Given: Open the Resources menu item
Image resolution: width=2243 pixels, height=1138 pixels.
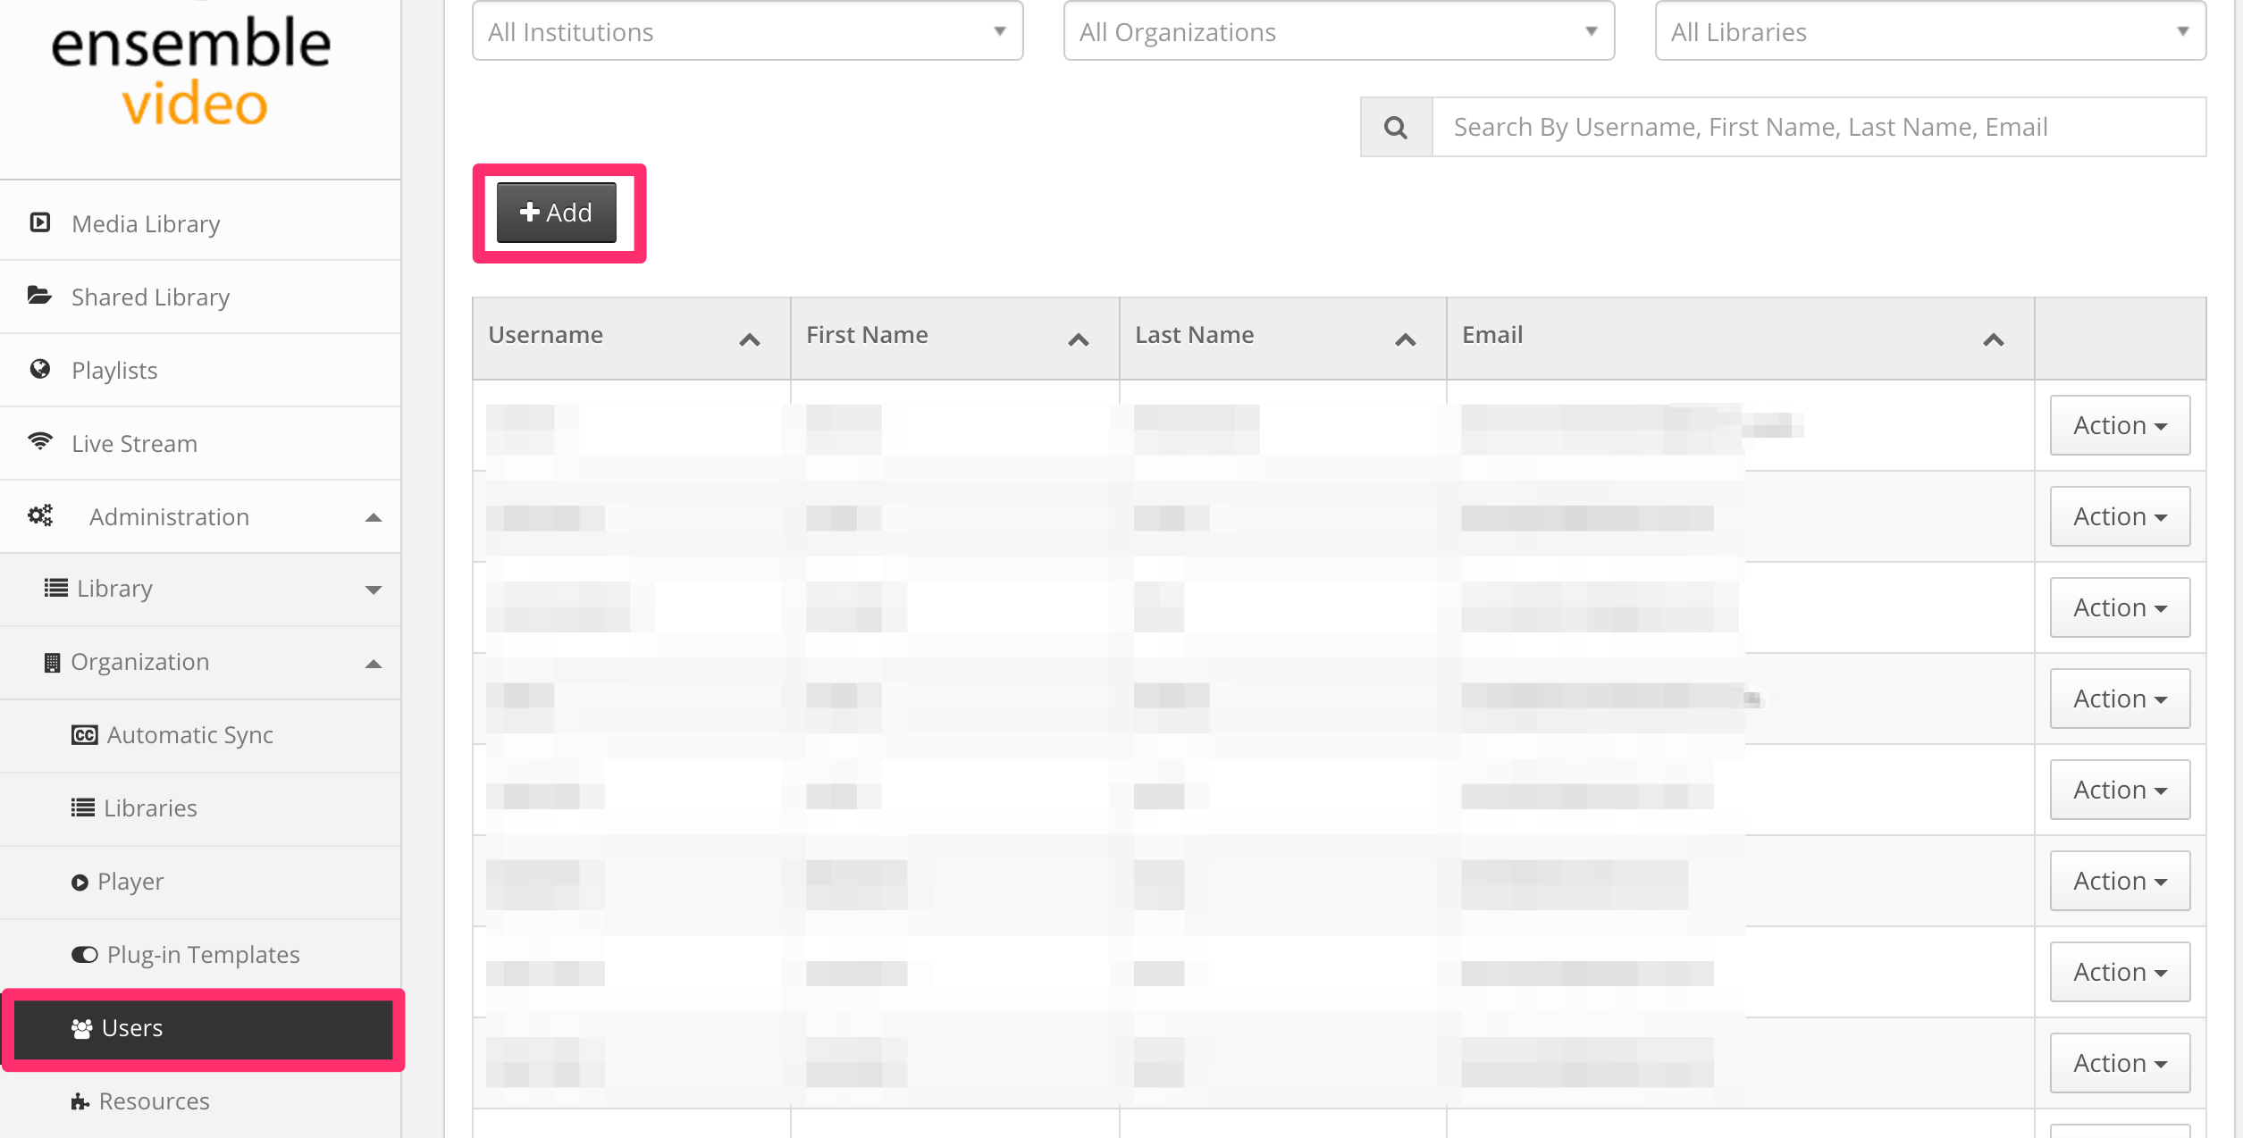Looking at the screenshot, I should click(x=154, y=1100).
